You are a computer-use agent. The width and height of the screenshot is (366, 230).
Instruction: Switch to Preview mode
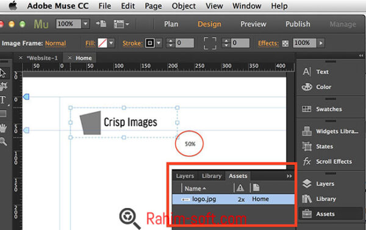(253, 24)
